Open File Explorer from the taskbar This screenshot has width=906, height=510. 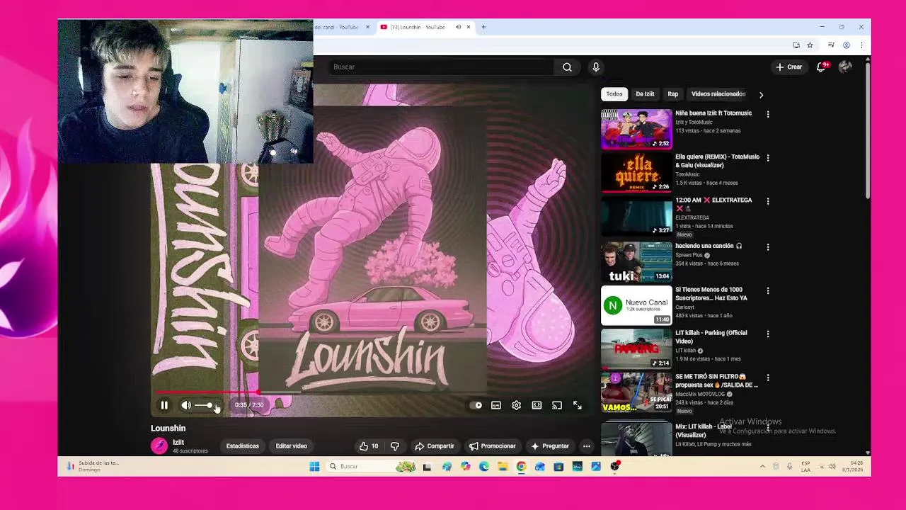pos(503,466)
